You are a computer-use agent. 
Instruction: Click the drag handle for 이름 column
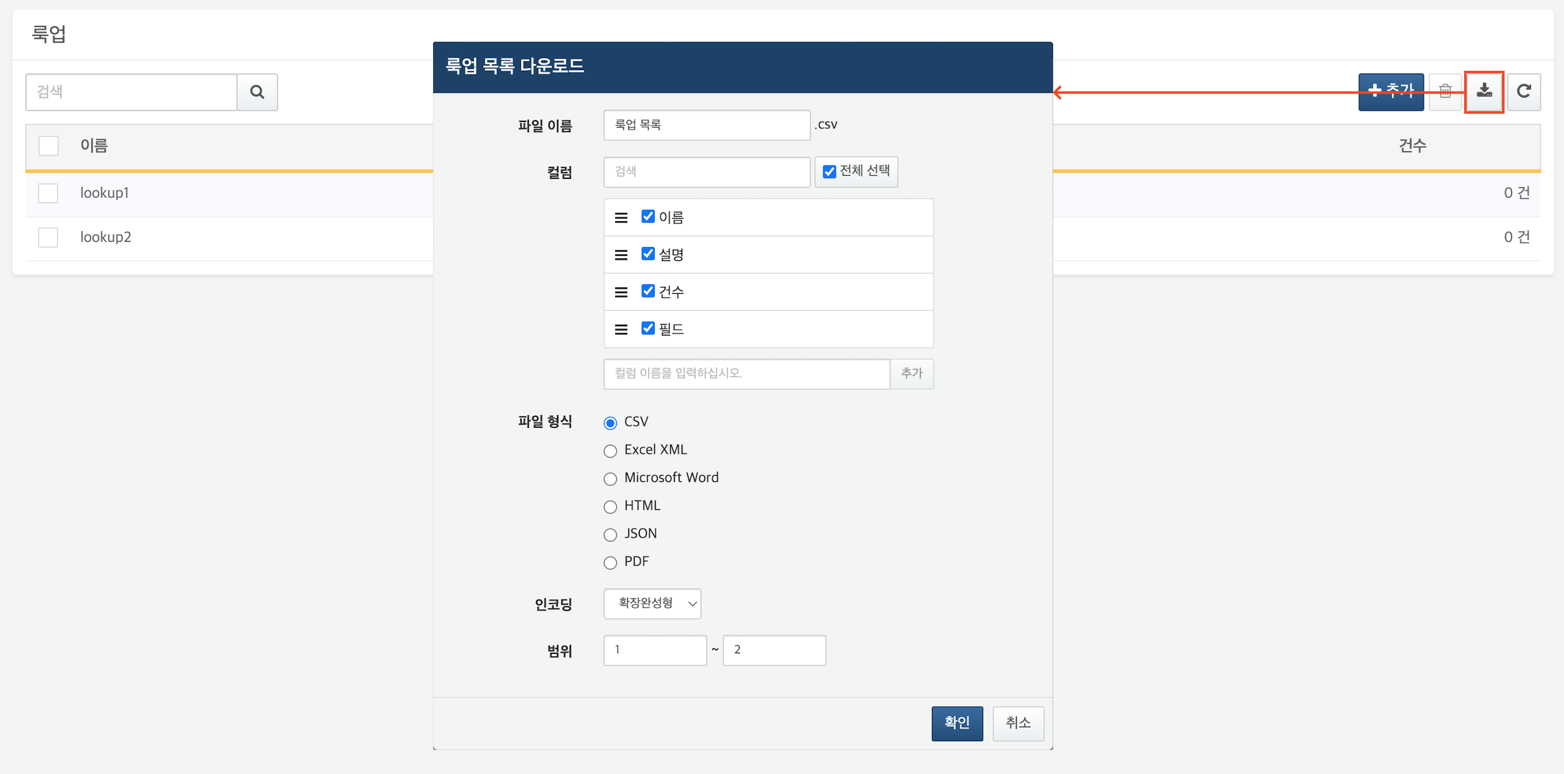(x=621, y=217)
